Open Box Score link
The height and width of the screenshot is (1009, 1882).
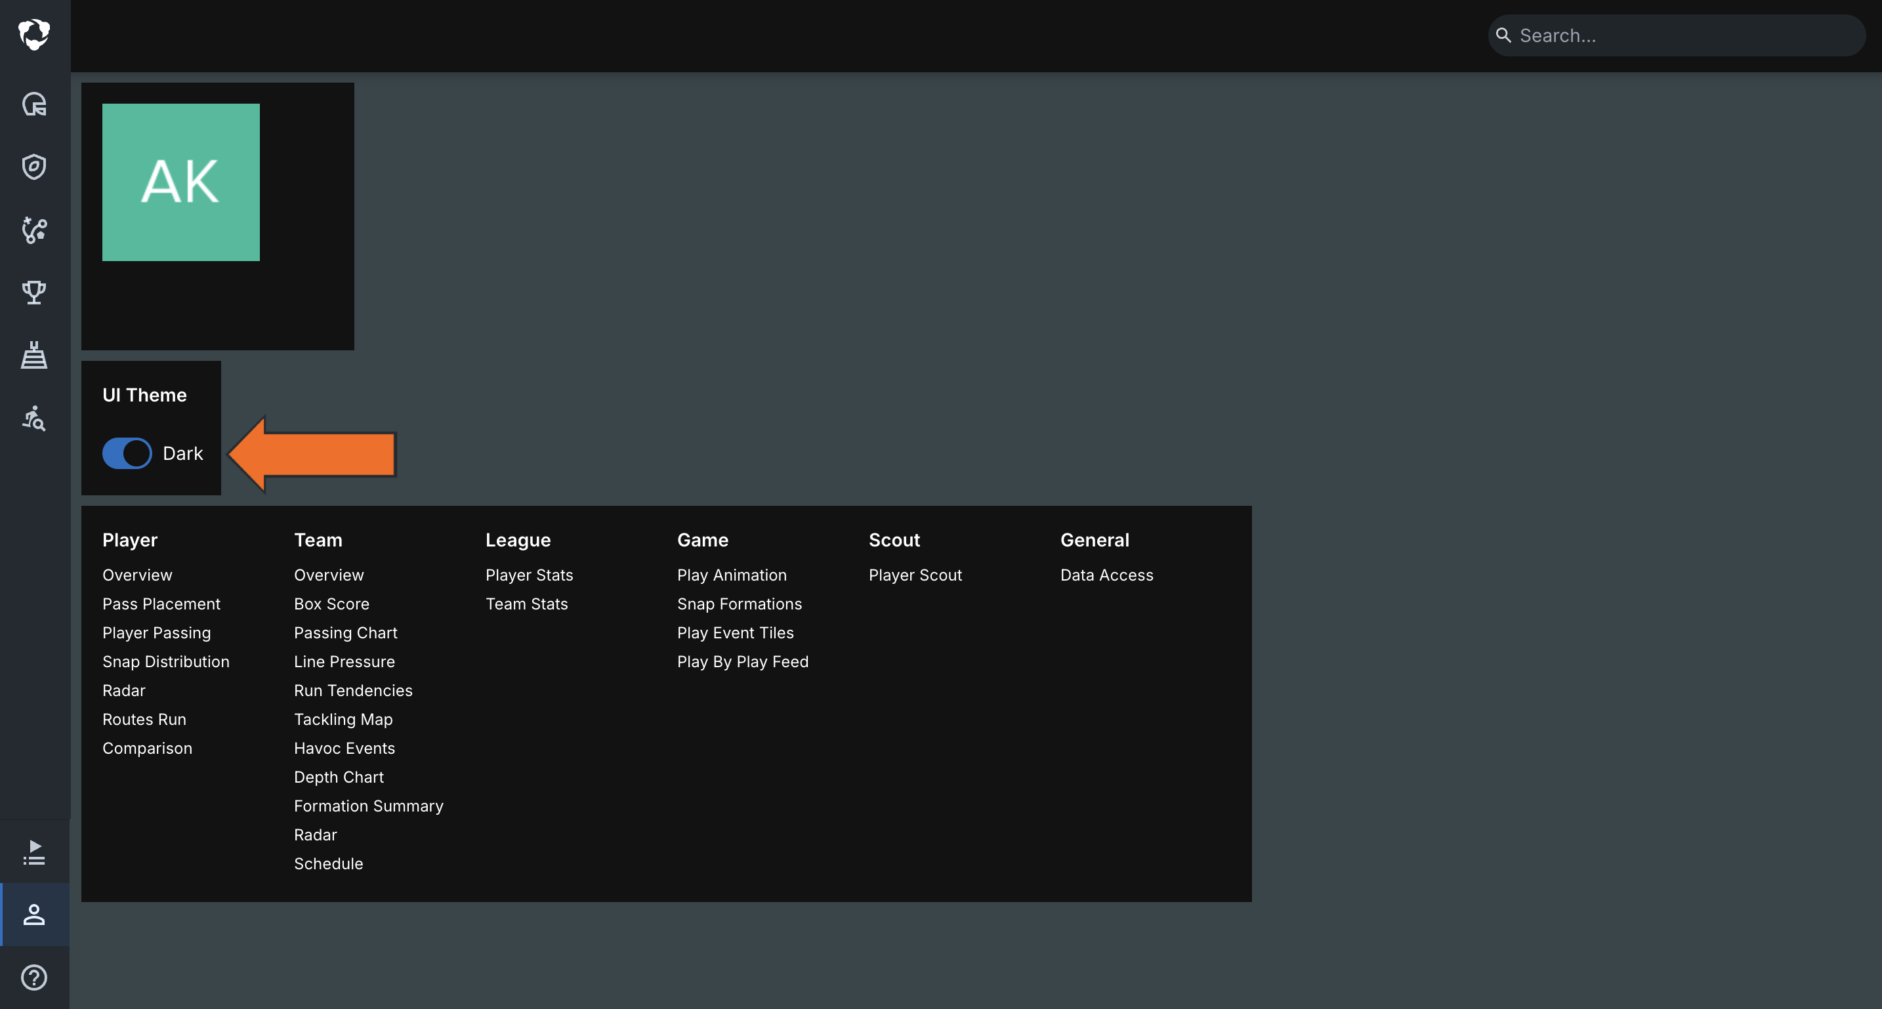[331, 604]
